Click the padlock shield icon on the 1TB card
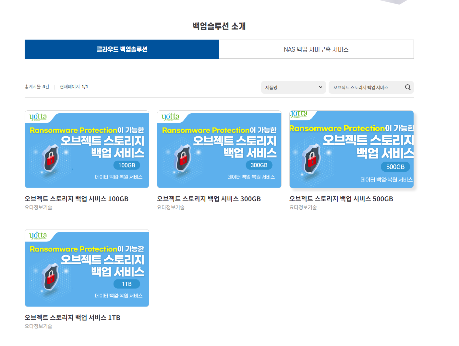 point(50,277)
